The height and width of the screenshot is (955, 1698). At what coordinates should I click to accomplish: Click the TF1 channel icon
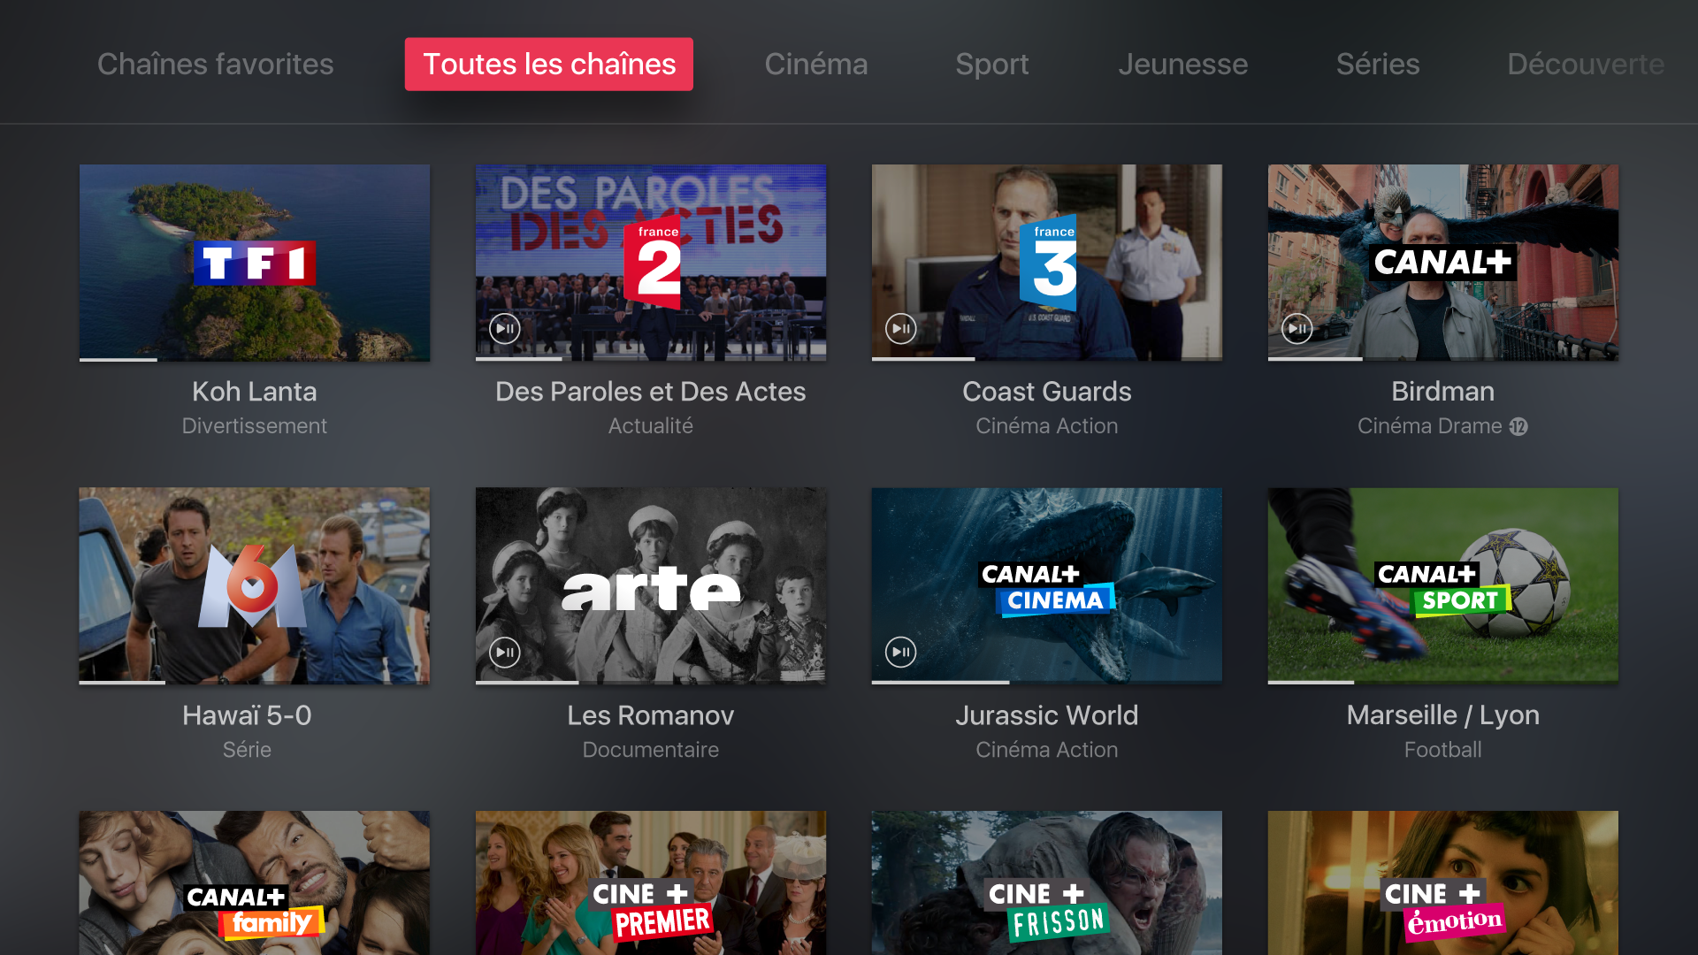257,261
